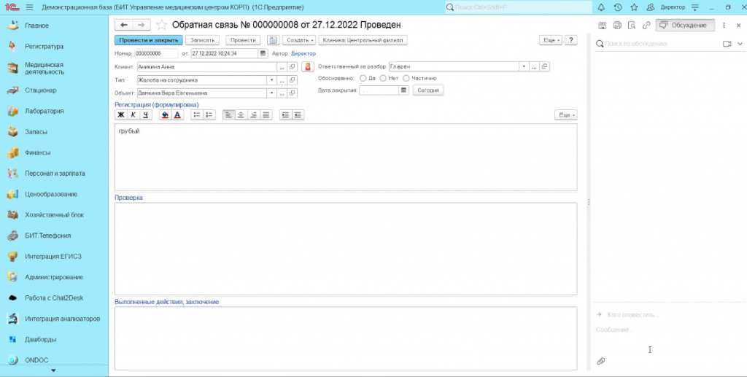Click the paperclip attach file icon
The image size is (747, 377).
[x=601, y=361]
